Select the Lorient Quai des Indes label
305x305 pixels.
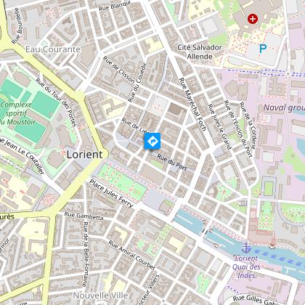[x=246, y=267]
